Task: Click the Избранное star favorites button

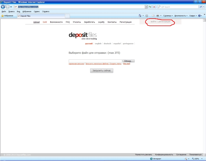Action: point(7,16)
